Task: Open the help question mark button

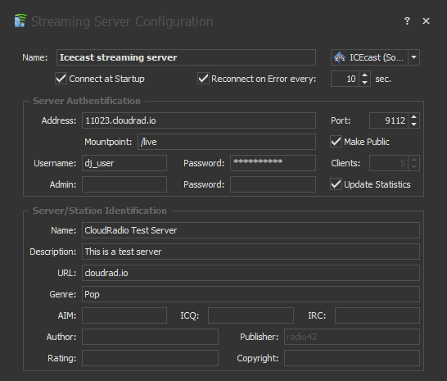Action: coord(407,20)
